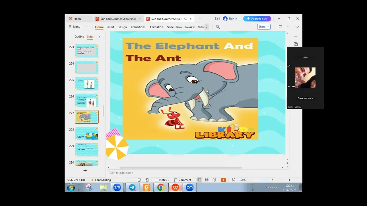The width and height of the screenshot is (367, 206).
Task: Zoom out with the minus button
Action: pos(255,180)
